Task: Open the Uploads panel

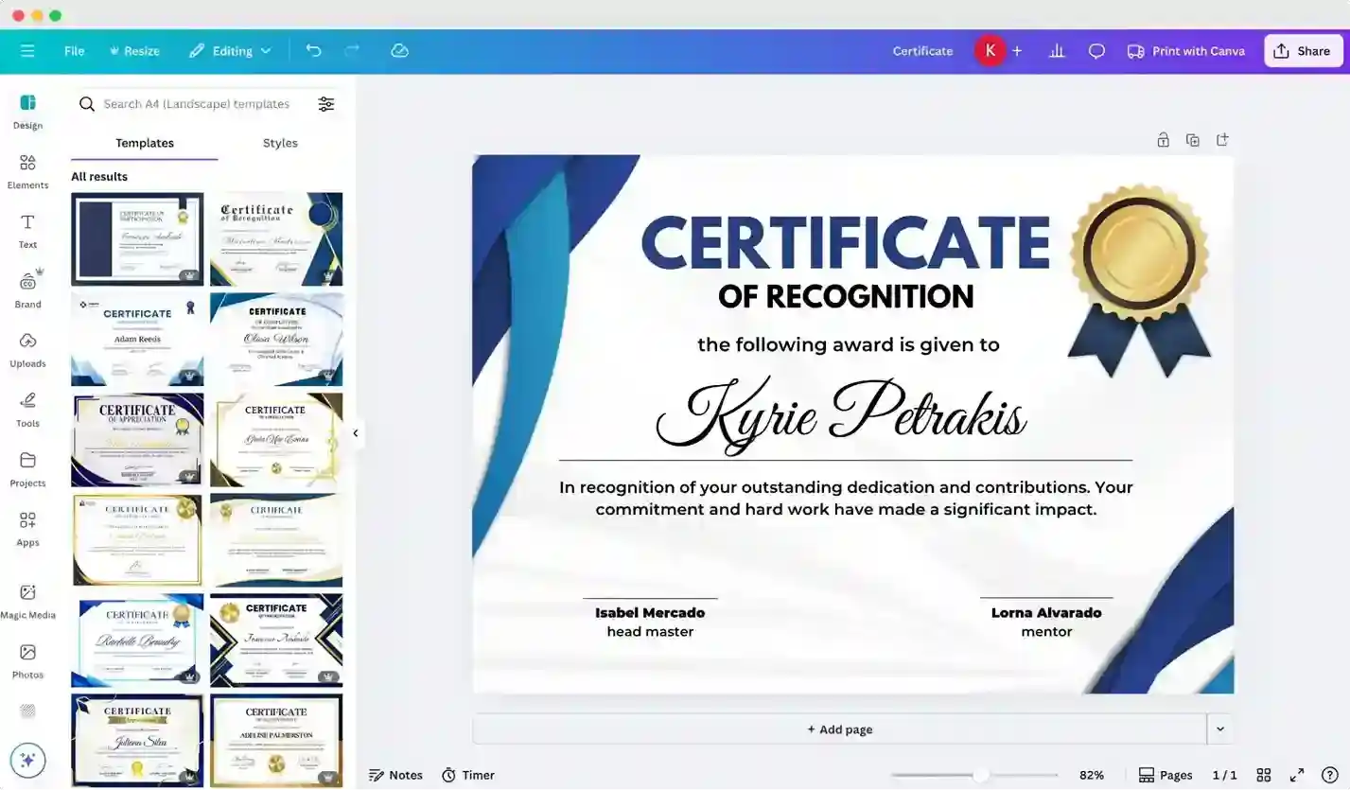Action: (x=27, y=349)
